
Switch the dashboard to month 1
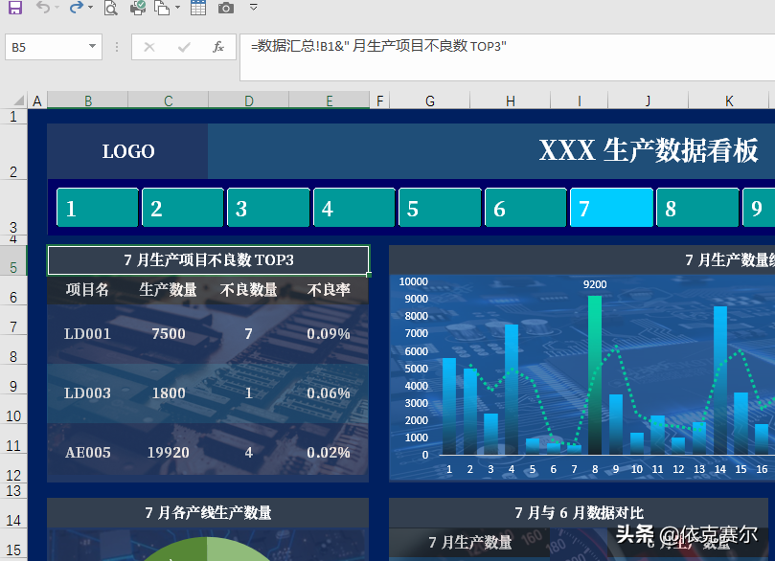(x=98, y=208)
